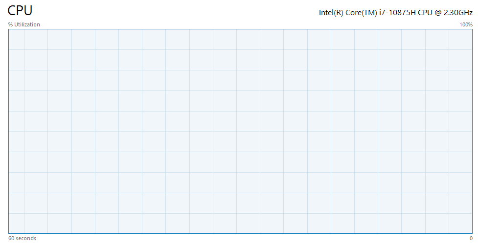Click inside the CPU utilization graph
This screenshot has width=478, height=246.
pos(241,132)
